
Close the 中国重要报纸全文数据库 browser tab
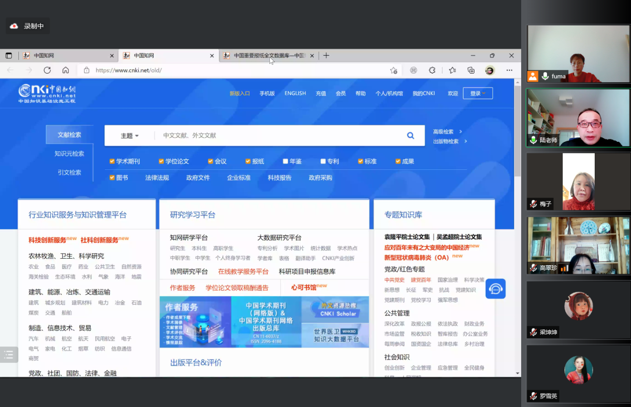click(312, 56)
